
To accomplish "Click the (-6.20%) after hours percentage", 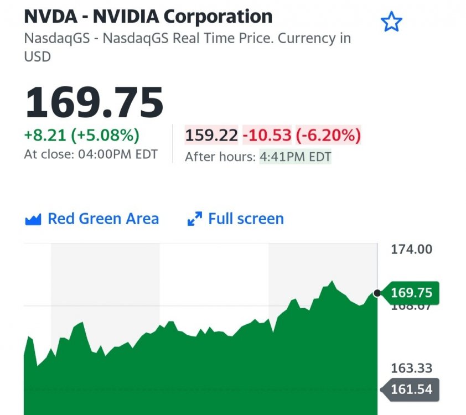I will tap(328, 135).
